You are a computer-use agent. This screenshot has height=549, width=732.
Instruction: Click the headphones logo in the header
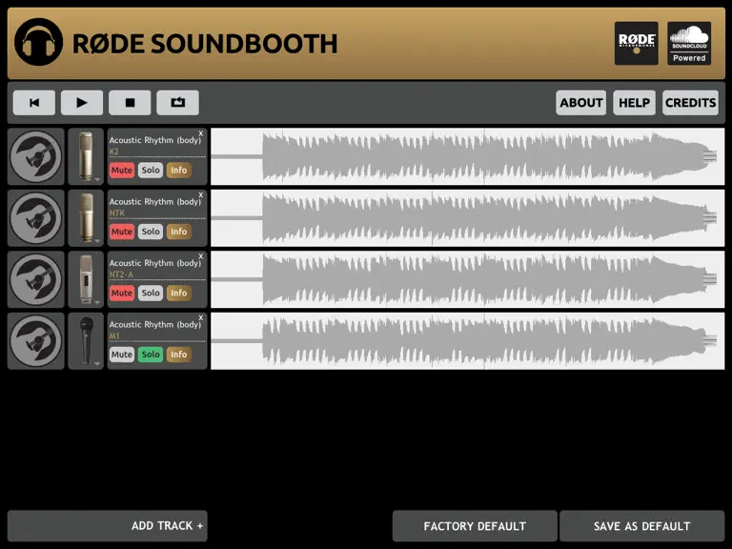[38, 42]
